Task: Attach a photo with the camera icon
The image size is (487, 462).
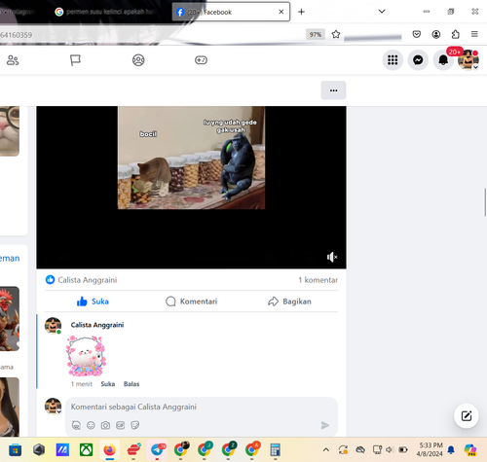Action: tap(105, 425)
